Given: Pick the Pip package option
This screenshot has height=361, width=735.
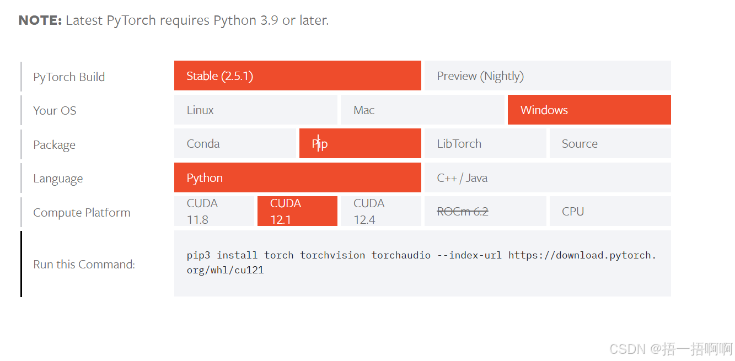Looking at the screenshot, I should click(x=360, y=143).
